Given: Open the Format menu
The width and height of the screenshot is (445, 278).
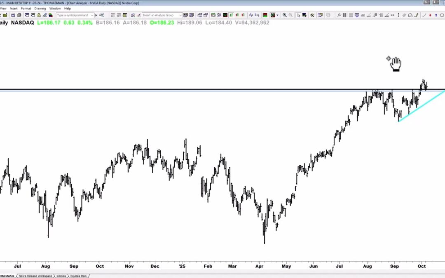Looking at the screenshot, I should click(26, 8).
